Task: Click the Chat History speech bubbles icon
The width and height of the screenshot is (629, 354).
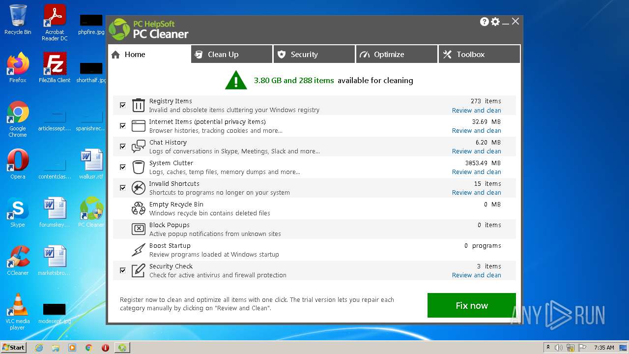Action: click(139, 147)
